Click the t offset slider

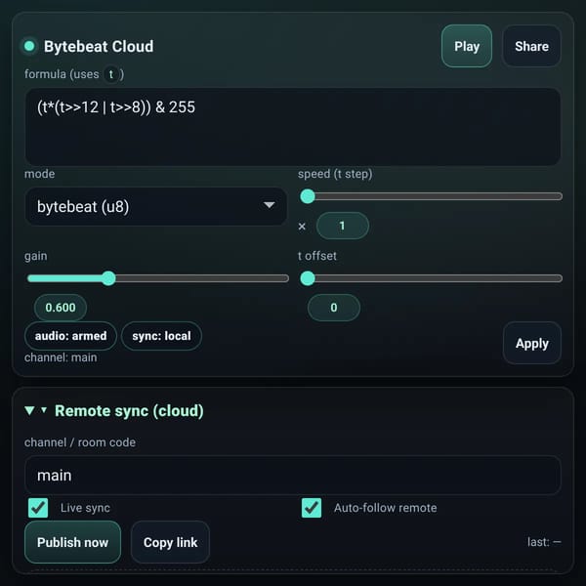click(x=432, y=278)
